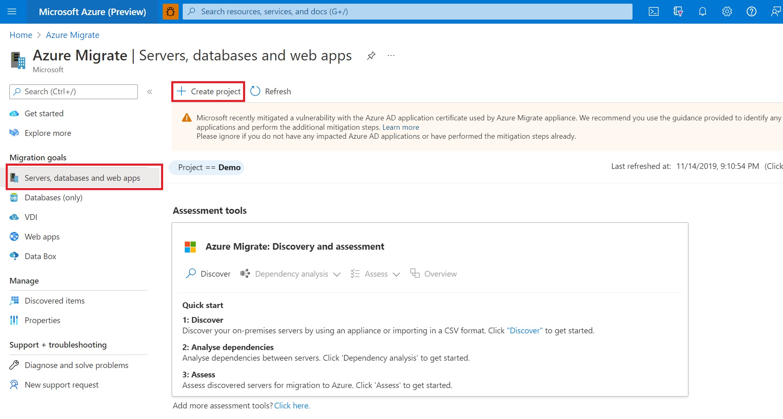Open Discovered items in Manage section
Image resolution: width=783 pixels, height=419 pixels.
(x=55, y=301)
